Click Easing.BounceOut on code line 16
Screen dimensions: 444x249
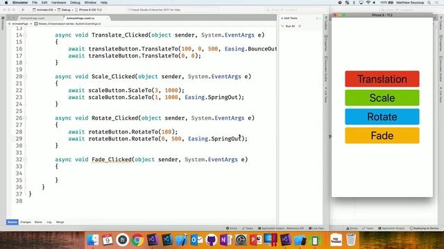(251, 49)
